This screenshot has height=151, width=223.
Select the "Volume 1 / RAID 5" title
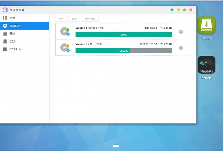pos(86,28)
